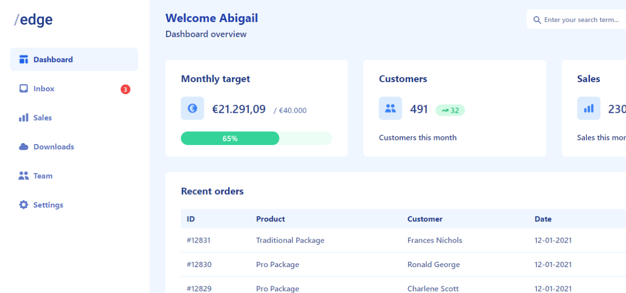The width and height of the screenshot is (626, 293).
Task: Open the Inbox envelope icon
Action: tap(23, 88)
